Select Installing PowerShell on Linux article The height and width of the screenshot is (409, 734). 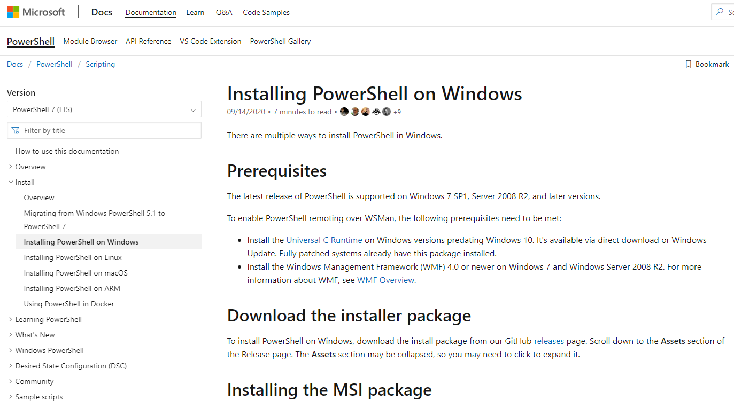[x=73, y=257]
